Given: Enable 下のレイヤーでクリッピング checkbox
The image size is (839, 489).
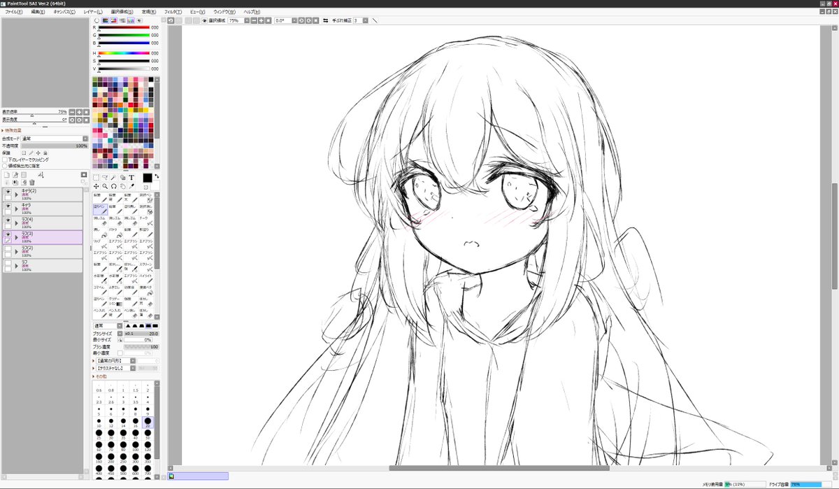Looking at the screenshot, I should pyautogui.click(x=5, y=159).
